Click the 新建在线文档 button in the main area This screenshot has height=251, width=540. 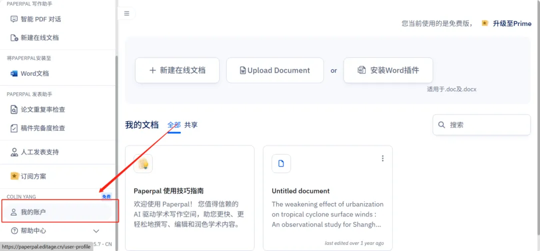point(177,70)
